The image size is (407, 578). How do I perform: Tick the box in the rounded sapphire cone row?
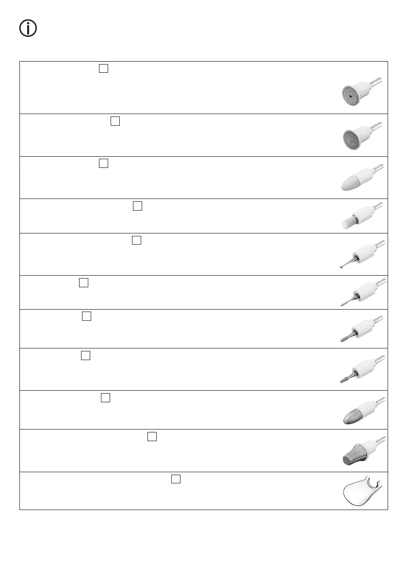pyautogui.click(x=105, y=398)
